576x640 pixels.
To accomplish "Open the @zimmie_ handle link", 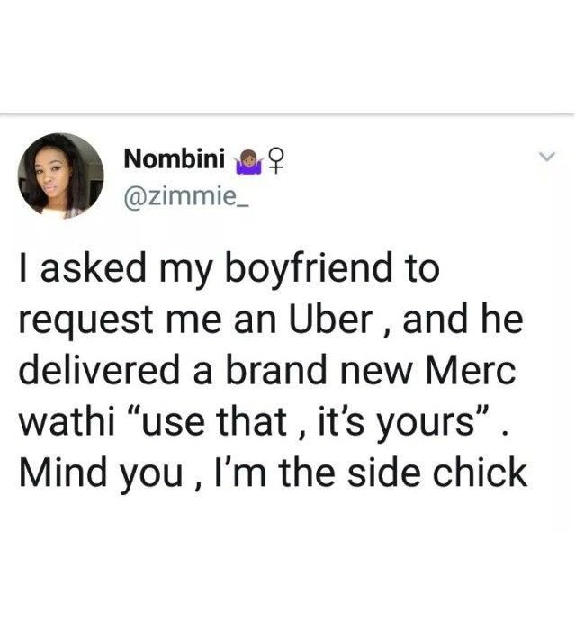I will 186,198.
